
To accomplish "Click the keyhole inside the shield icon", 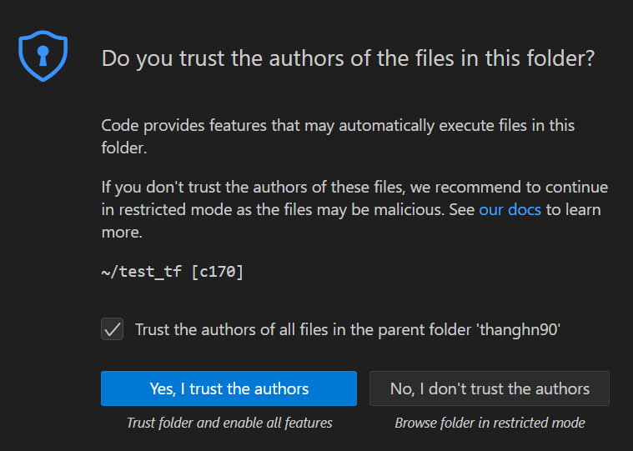I will pos(43,53).
